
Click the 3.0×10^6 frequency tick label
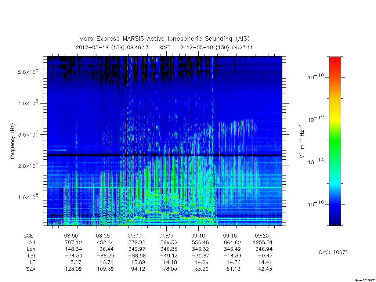28,134
